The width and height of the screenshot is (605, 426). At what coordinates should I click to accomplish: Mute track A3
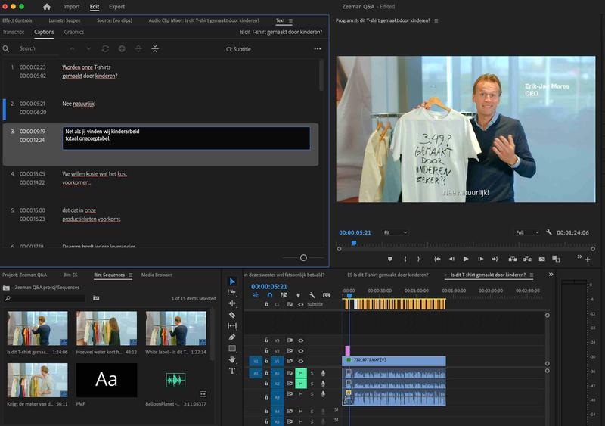pos(300,394)
